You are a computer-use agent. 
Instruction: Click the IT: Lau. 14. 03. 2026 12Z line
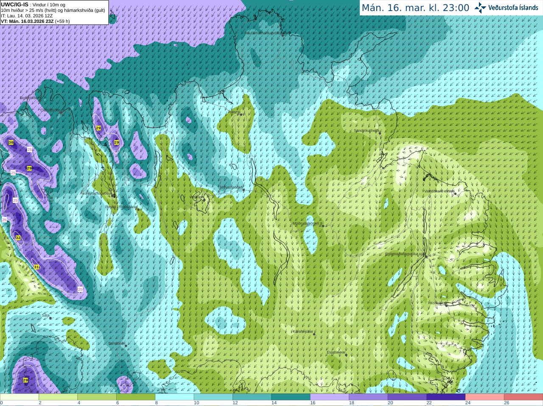(x=27, y=16)
